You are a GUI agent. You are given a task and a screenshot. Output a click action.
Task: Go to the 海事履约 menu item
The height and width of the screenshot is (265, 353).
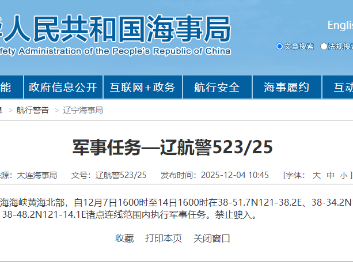pyautogui.click(x=286, y=88)
